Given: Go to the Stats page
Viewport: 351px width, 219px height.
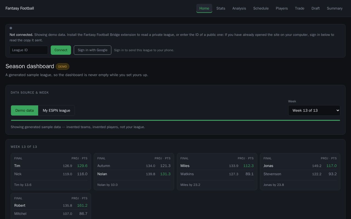Looking at the screenshot, I should pyautogui.click(x=221, y=8).
